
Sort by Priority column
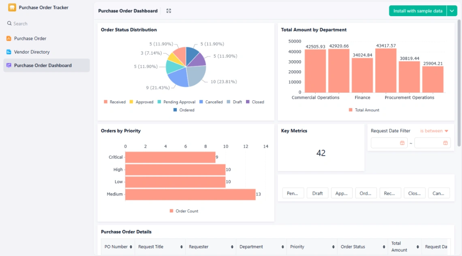[x=333, y=247]
